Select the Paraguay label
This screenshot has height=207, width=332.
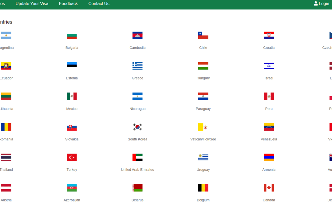point(203,109)
